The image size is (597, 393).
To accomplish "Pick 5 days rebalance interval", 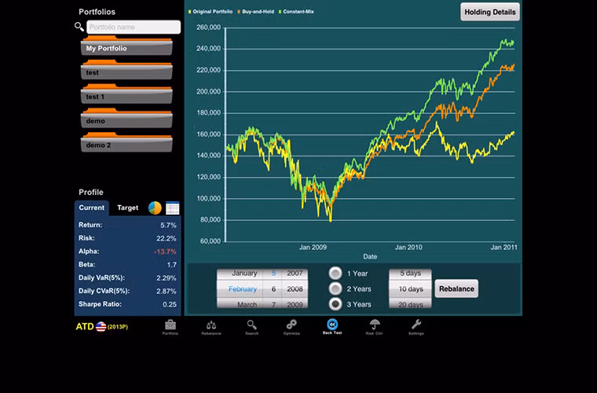I will [x=410, y=273].
